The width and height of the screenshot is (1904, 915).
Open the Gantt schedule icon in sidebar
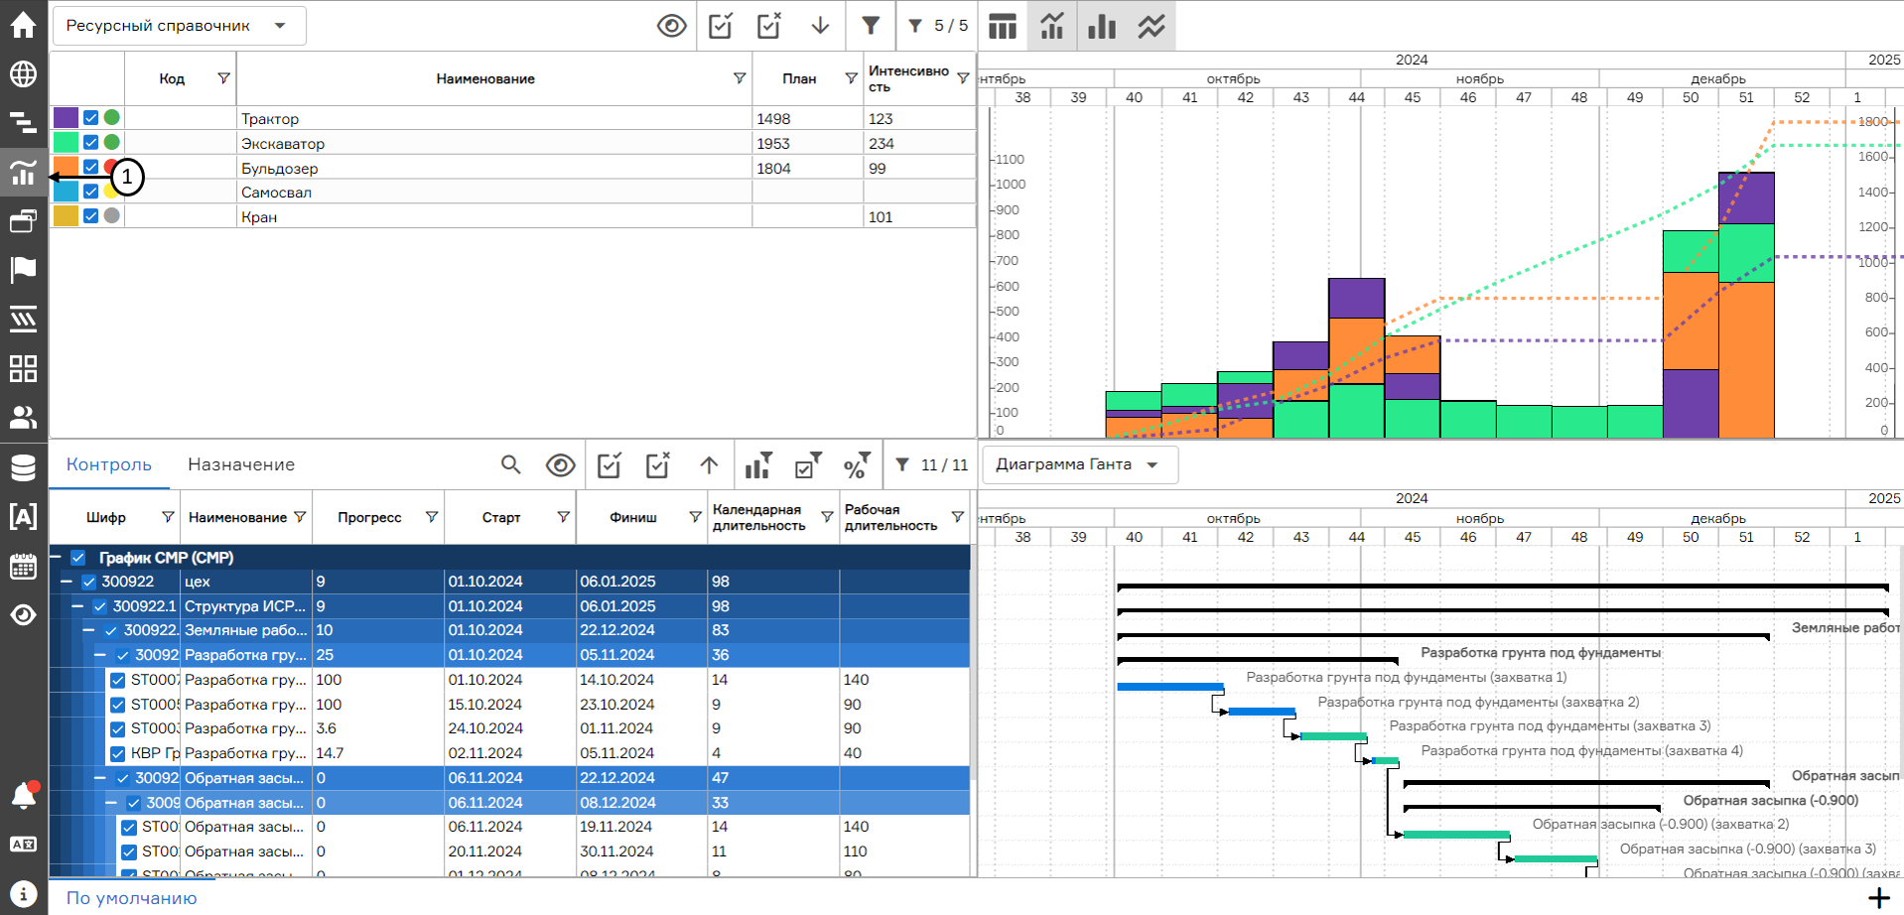click(23, 123)
